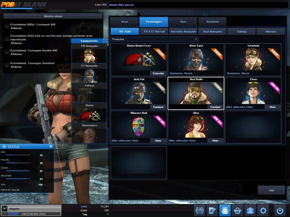Click the vlogstar player name
Viewport: 290px width, 217px height.
[14, 209]
